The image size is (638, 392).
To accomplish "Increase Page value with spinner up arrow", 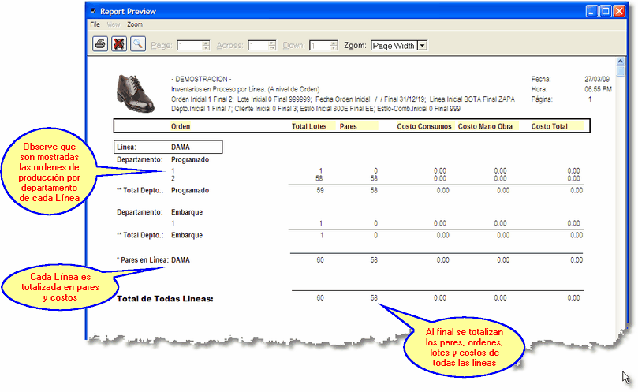I will 206,43.
